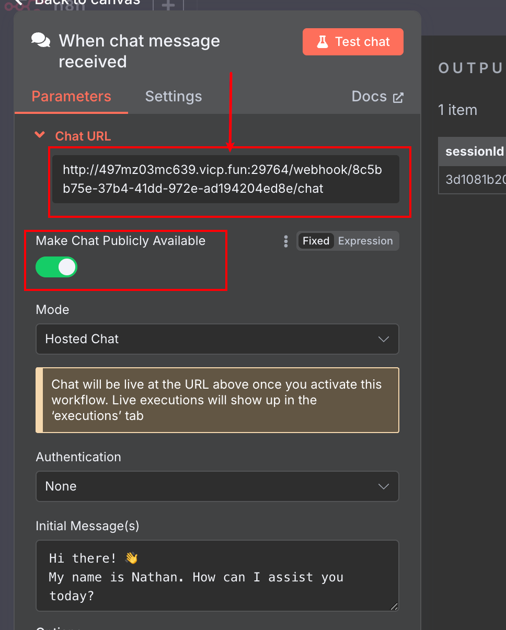Click the Test chat button
Viewport: 506px width, 630px height.
click(353, 42)
